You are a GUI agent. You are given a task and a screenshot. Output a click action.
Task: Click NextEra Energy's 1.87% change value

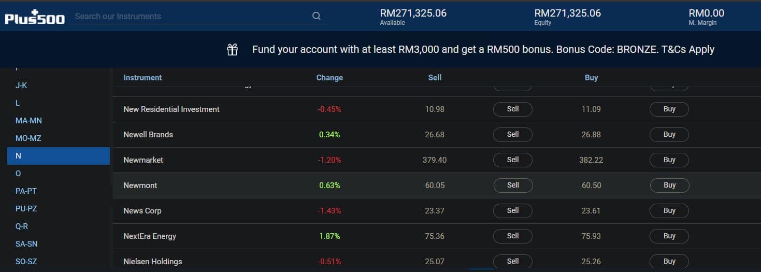click(329, 236)
